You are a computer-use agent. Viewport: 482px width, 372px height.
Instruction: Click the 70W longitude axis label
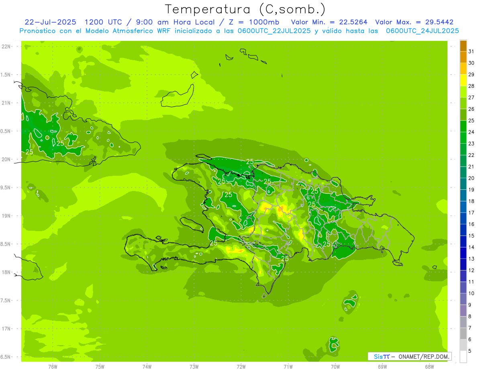335,366
